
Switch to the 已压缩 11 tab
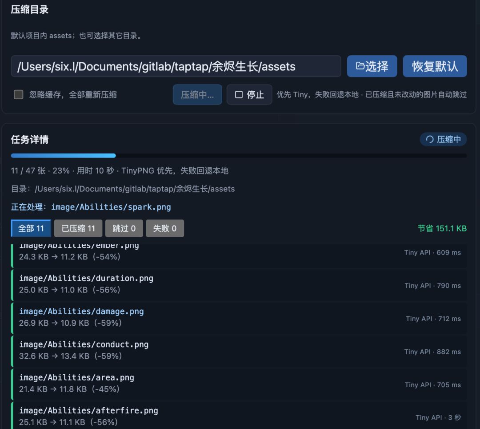tap(78, 228)
